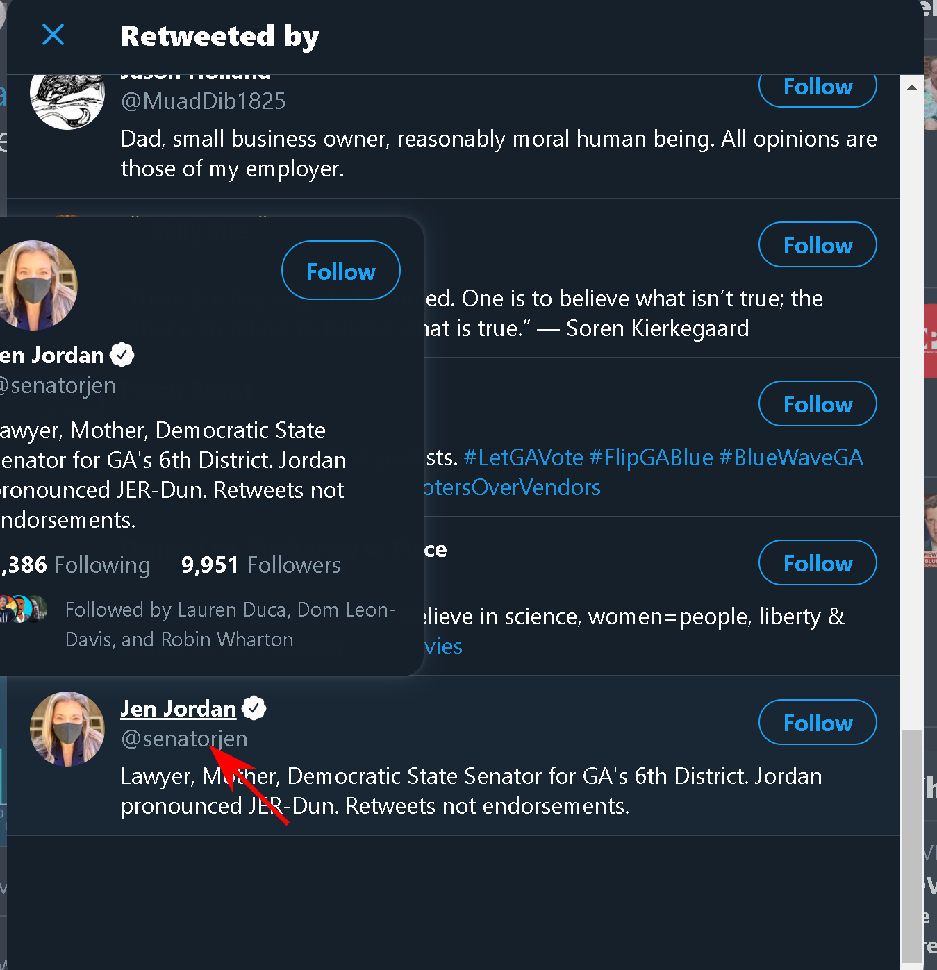This screenshot has height=970, width=937.
Task: Follow Jen Jordan in the list row
Action: 817,723
